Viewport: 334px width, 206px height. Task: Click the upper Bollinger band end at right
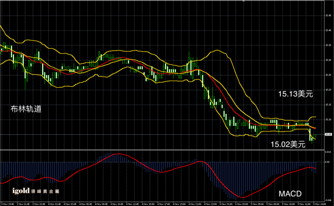point(315,117)
